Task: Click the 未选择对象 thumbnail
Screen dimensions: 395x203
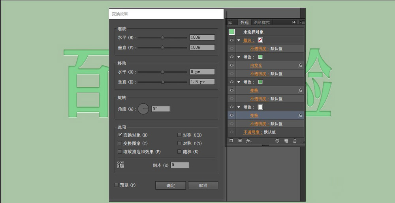Action: (x=231, y=32)
